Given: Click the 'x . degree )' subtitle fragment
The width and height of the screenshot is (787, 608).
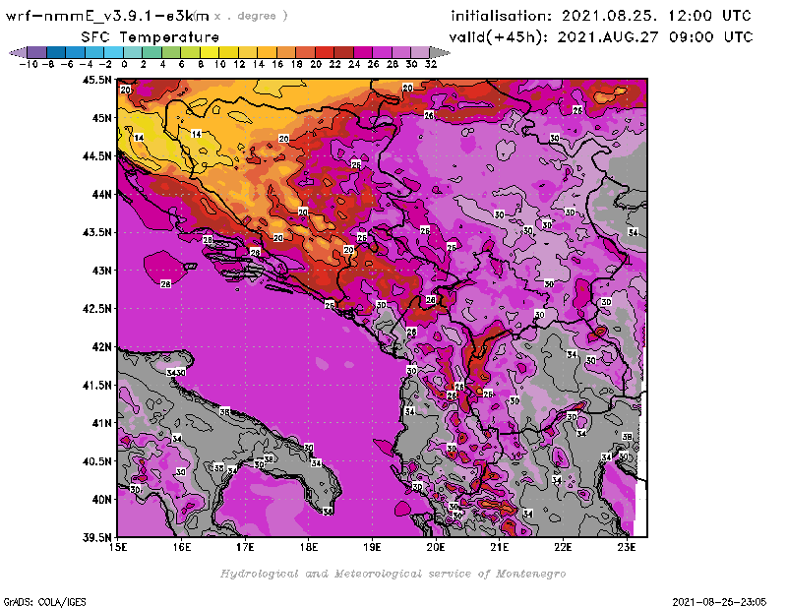Looking at the screenshot, I should tap(251, 16).
